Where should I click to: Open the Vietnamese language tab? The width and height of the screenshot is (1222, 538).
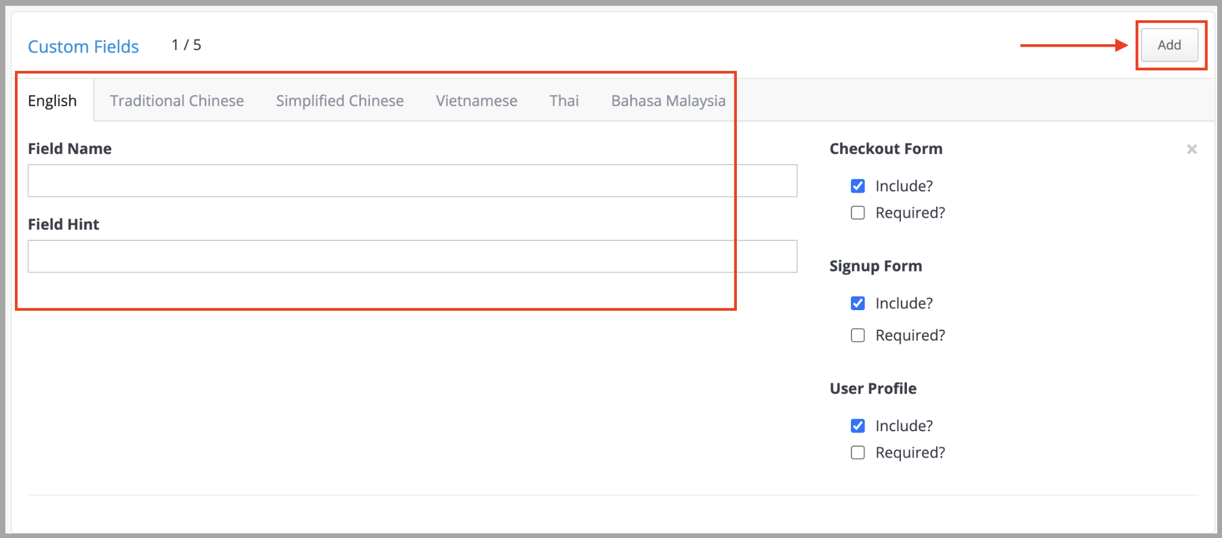click(x=476, y=100)
